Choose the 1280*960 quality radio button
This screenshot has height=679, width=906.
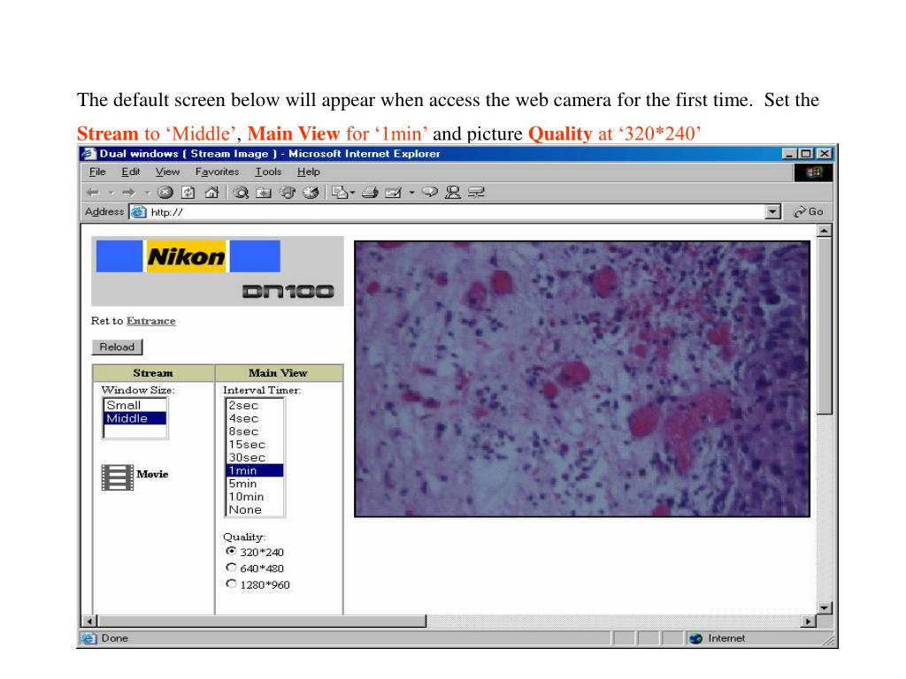[x=232, y=584]
